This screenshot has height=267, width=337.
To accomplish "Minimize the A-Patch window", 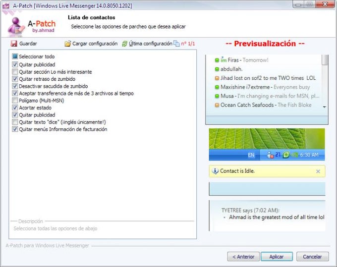I will tap(298, 4).
